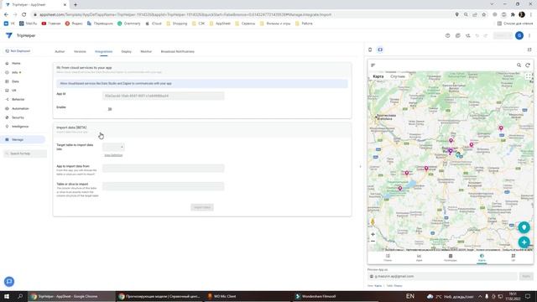Click the redo icon in the top bar
Image resolution: width=537 pixels, height=302 pixels.
[486, 35]
